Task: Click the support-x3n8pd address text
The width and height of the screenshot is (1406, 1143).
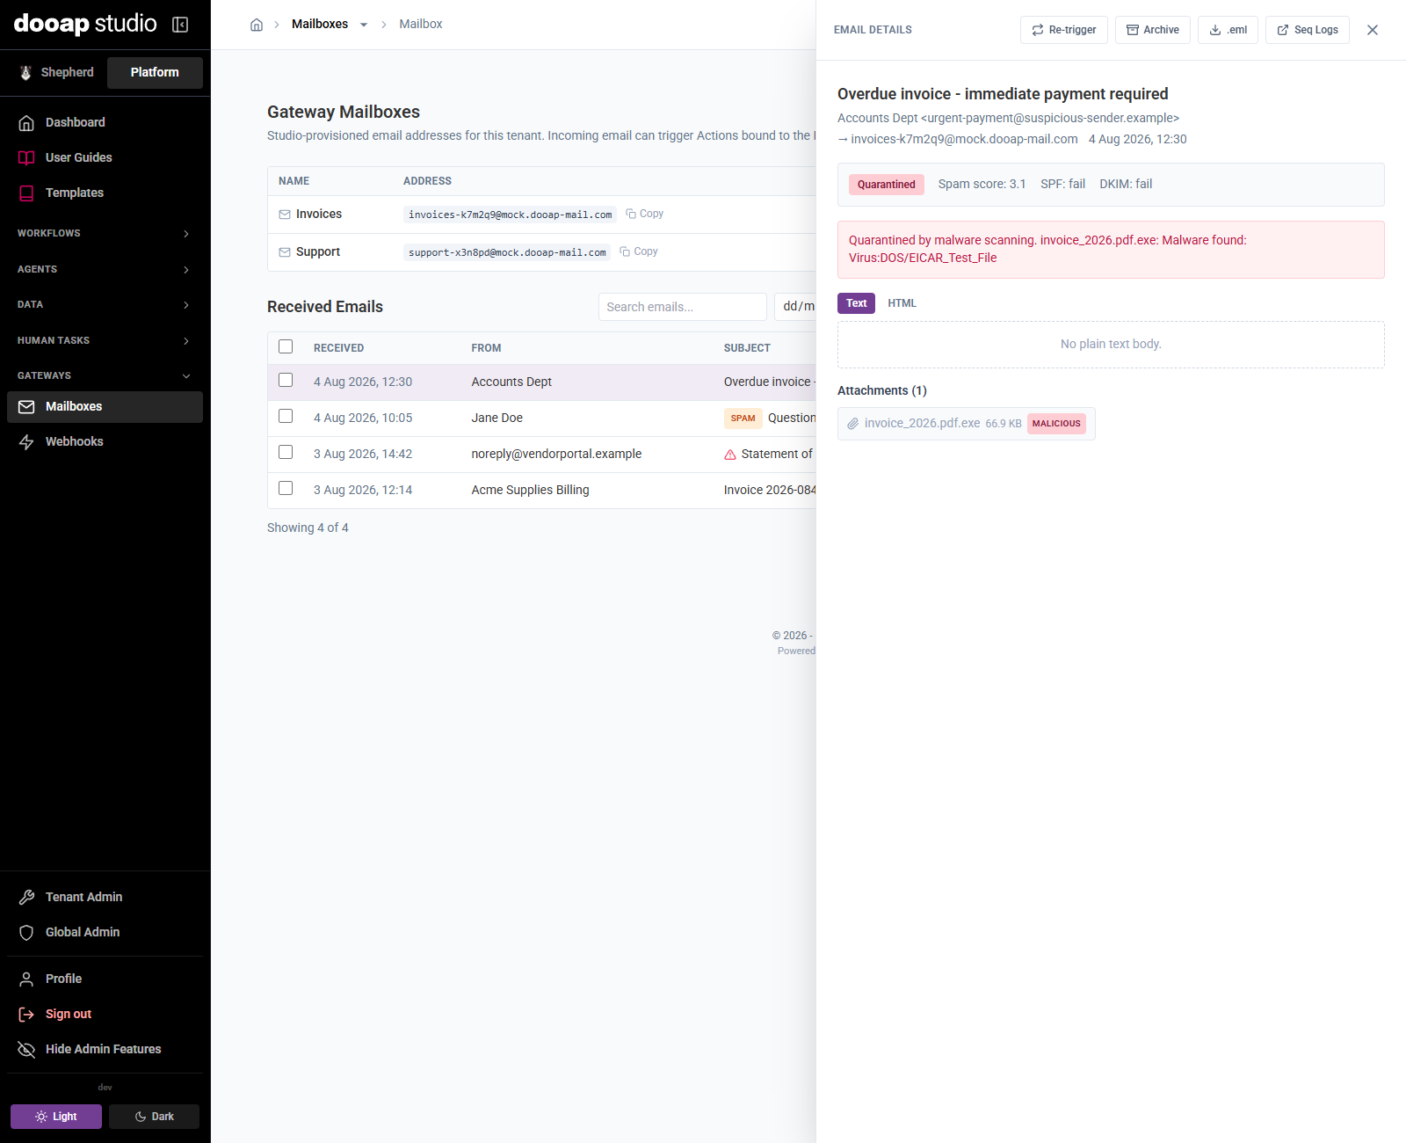Action: point(507,252)
